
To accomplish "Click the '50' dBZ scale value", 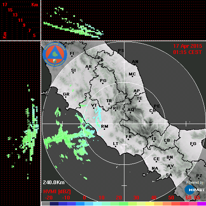I will pos(171,198).
